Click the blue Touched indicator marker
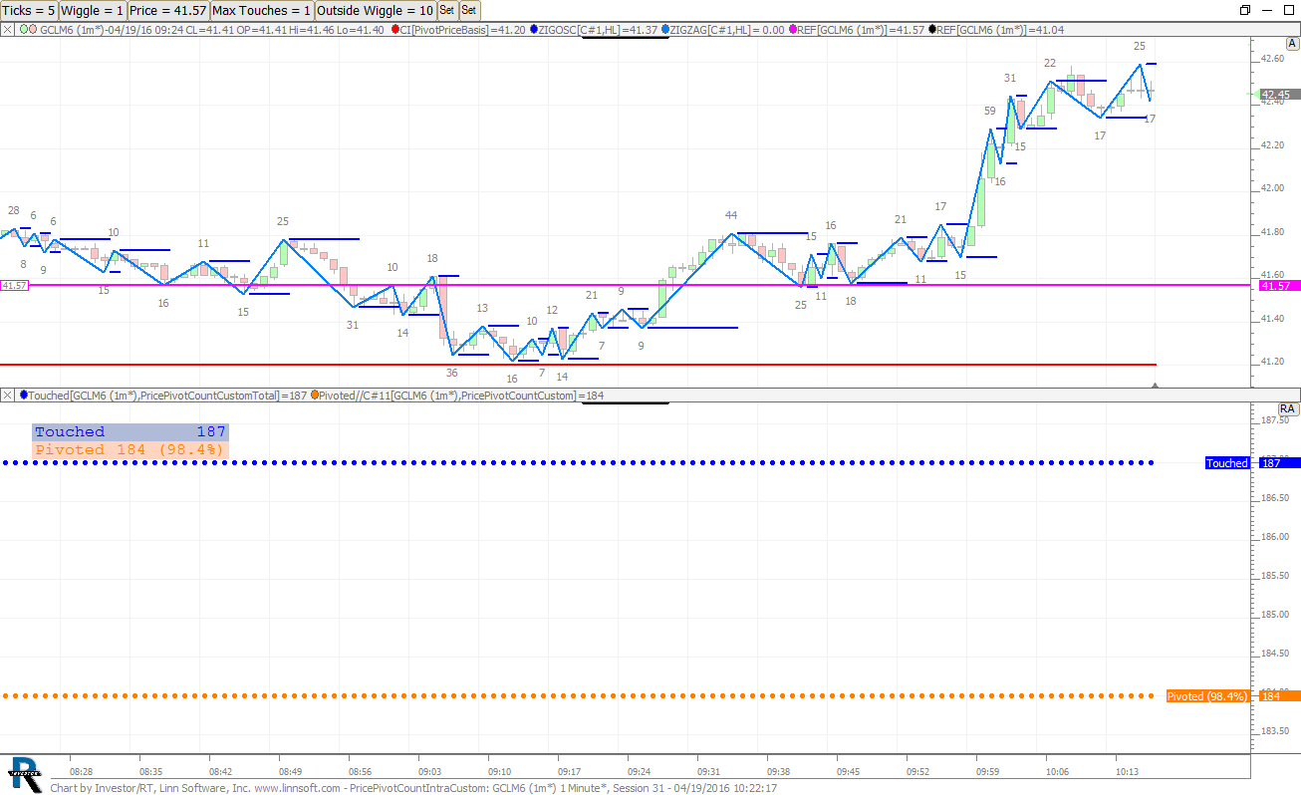The width and height of the screenshot is (1301, 795). tap(24, 396)
